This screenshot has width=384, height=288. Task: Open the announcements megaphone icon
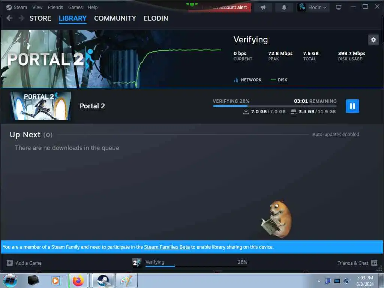pyautogui.click(x=264, y=7)
